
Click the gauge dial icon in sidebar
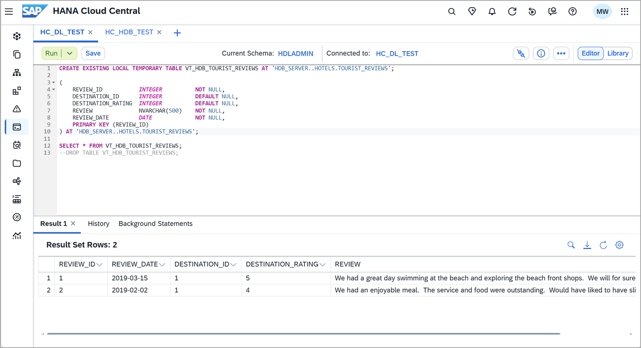[x=17, y=217]
